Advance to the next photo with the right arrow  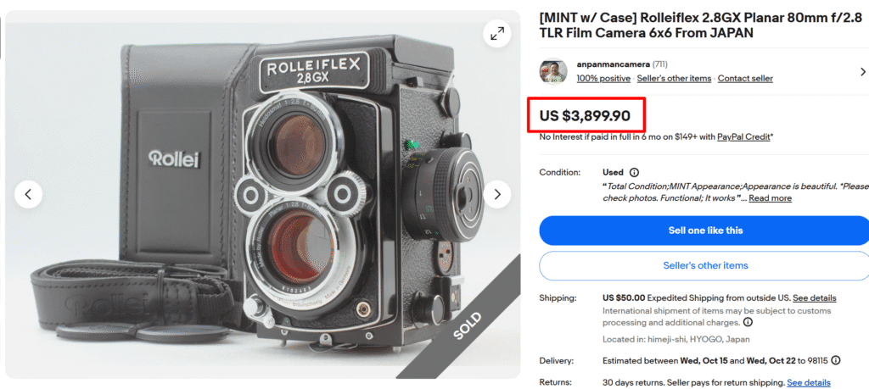pos(496,194)
